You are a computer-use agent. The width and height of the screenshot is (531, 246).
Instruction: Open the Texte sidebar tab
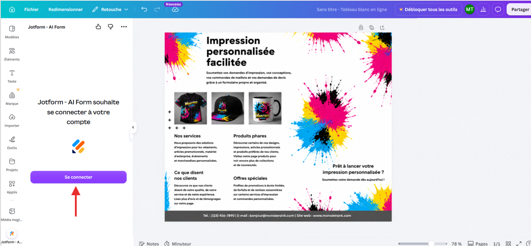pos(12,76)
